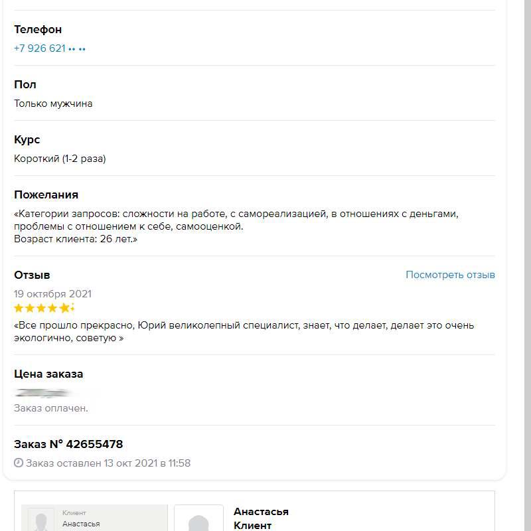Screen dimensions: 531x531
Task: Click the review text about Юрий
Action: pos(244,331)
